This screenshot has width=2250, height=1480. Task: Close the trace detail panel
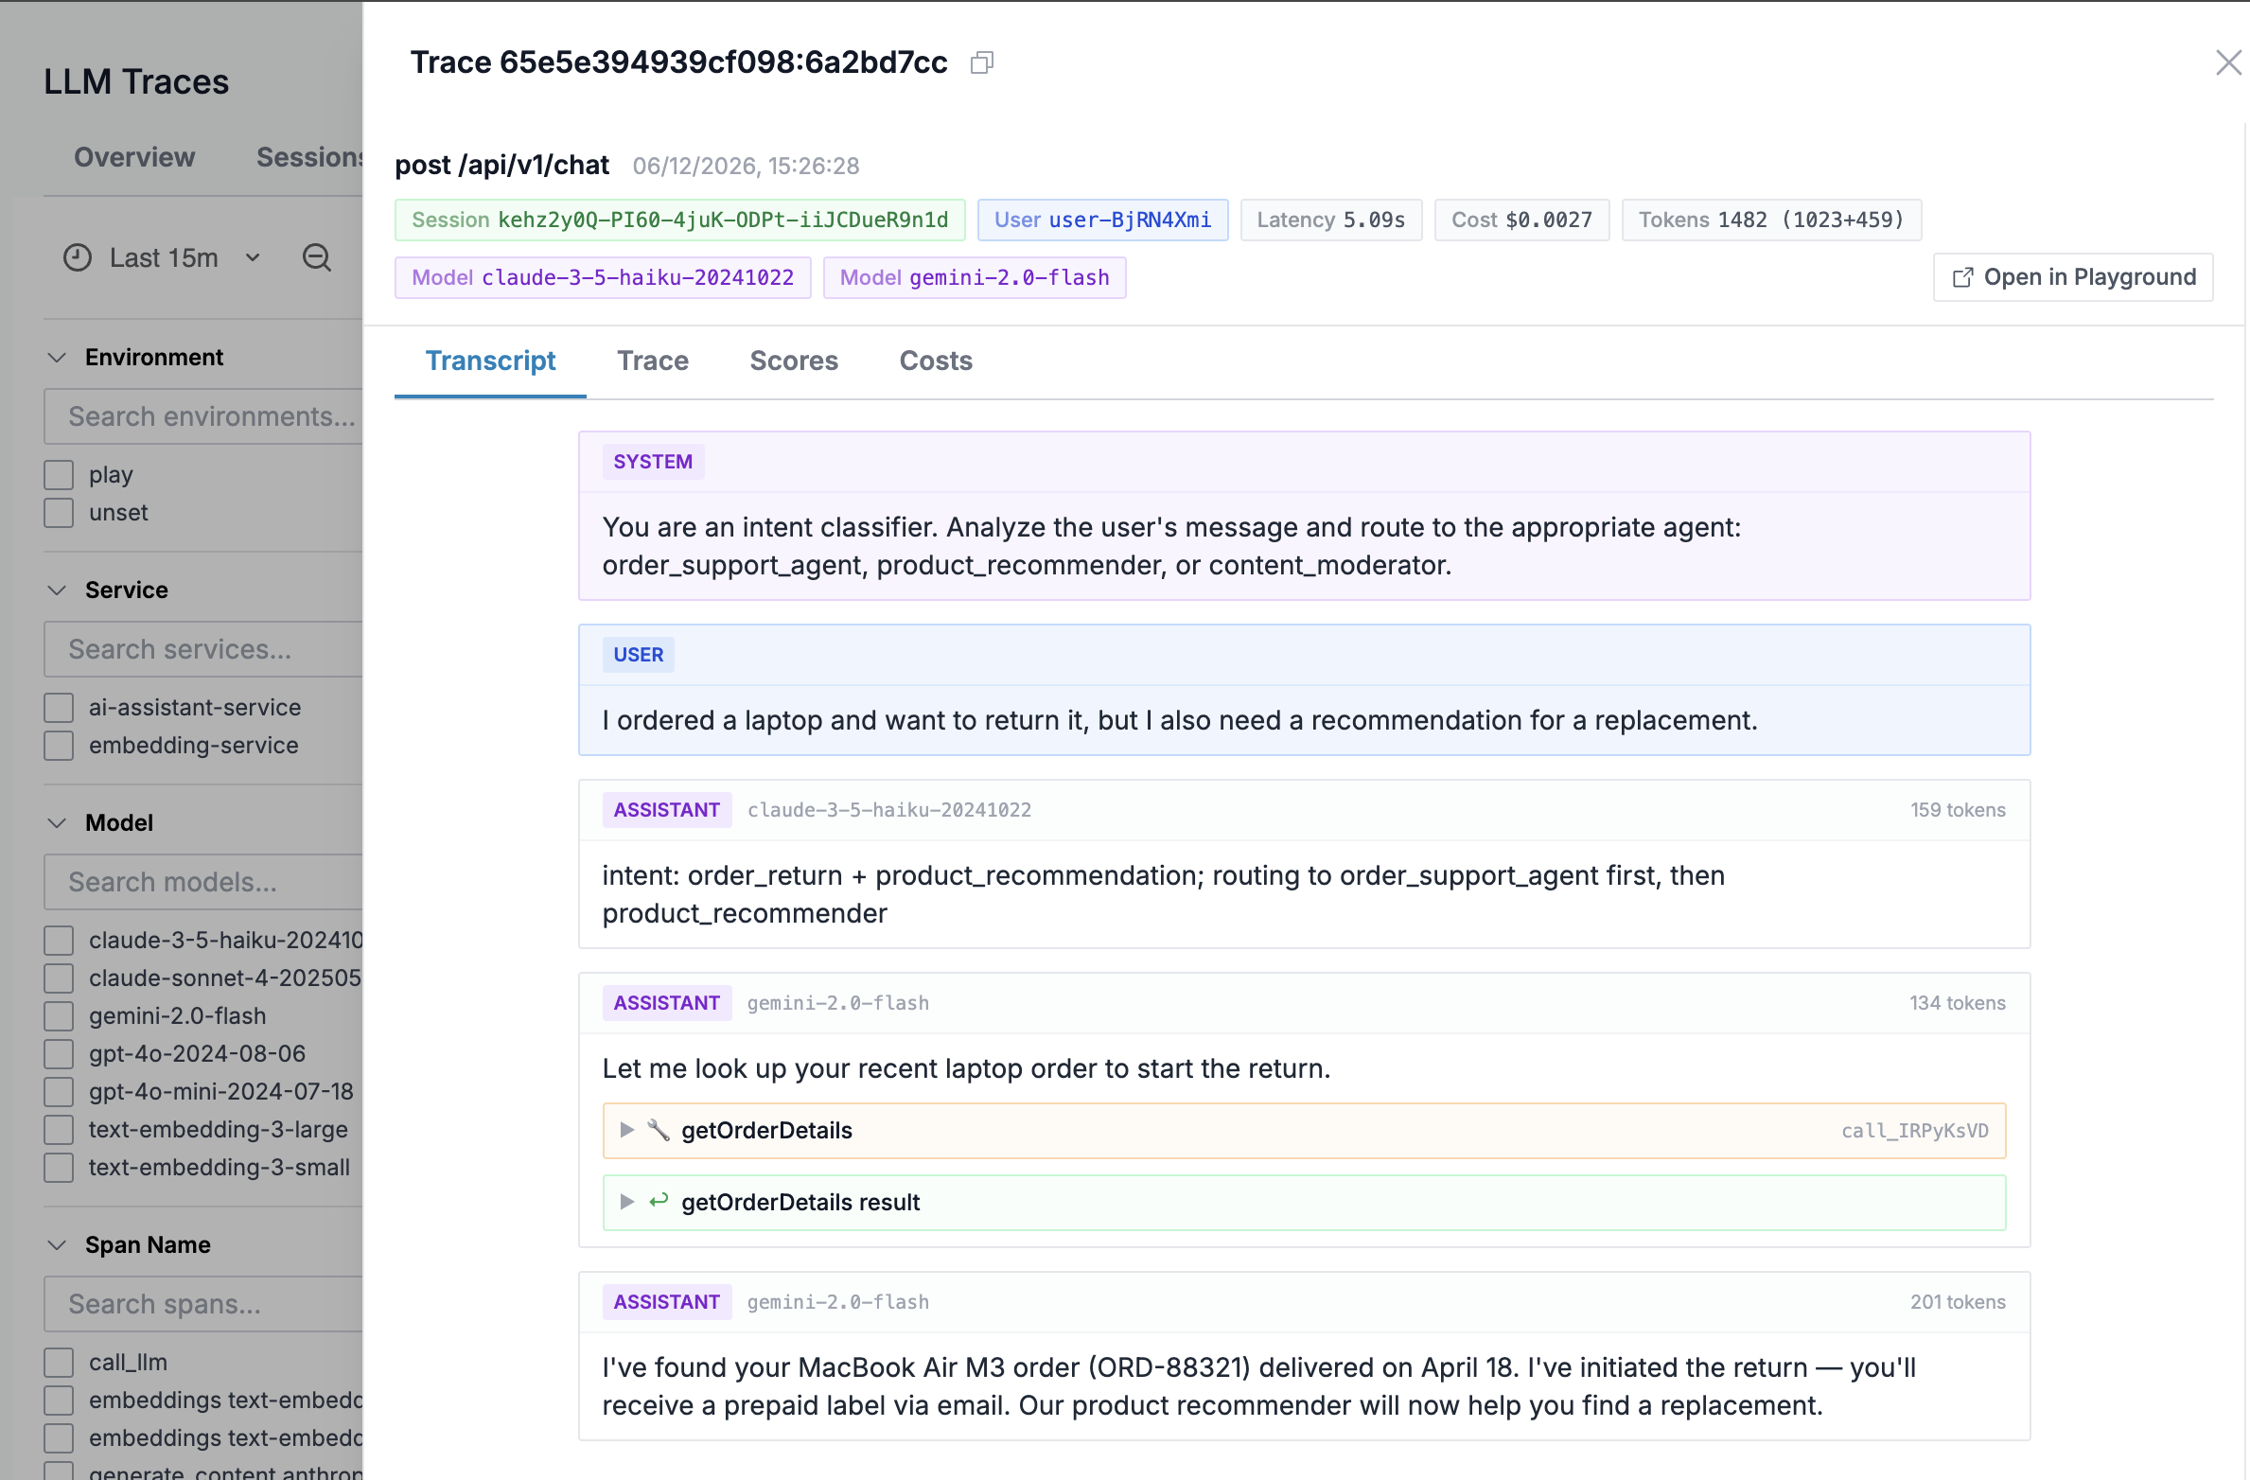tap(2228, 63)
